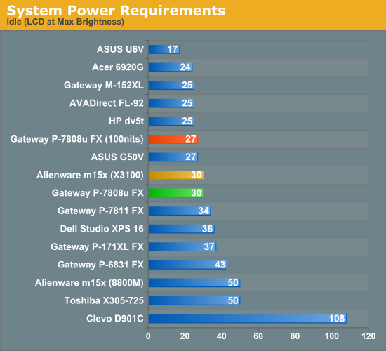Screen dimensions: 386x351
Task: Click the Dell Studio XPS 16 label
Action: tap(102, 229)
